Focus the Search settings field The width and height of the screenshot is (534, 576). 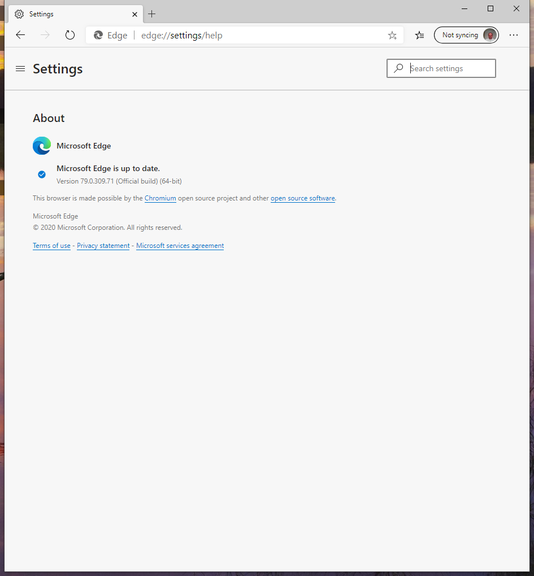click(x=441, y=68)
